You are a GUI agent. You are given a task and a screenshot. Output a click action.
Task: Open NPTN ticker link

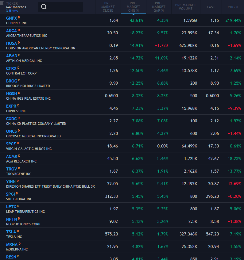click(12, 220)
